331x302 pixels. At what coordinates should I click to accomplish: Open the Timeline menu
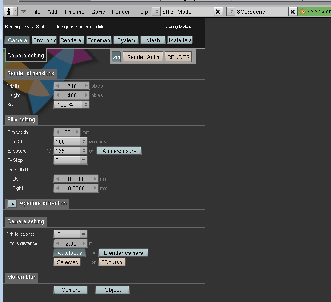click(74, 12)
